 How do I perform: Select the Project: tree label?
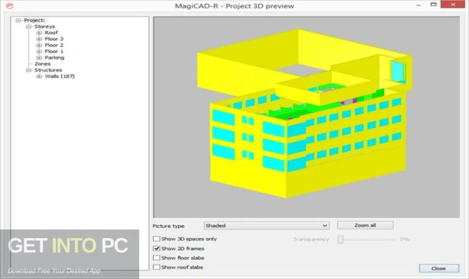pos(34,20)
